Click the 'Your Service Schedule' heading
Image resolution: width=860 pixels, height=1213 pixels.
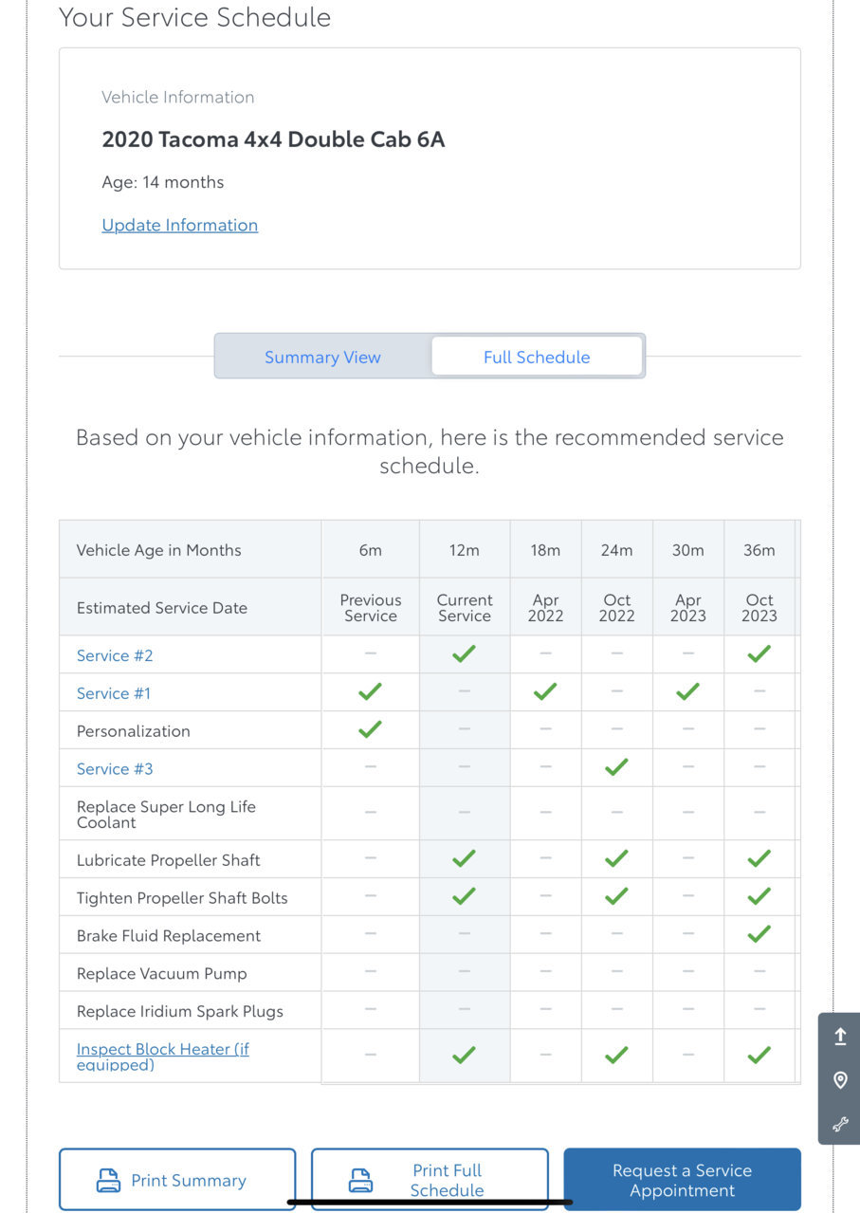pyautogui.click(x=195, y=17)
